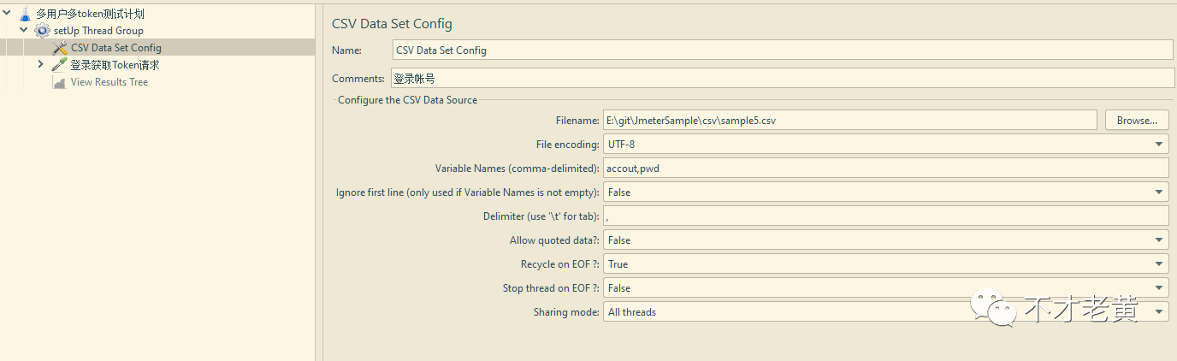1177x361 pixels.
Task: Click the Browse... button
Action: pos(1137,121)
